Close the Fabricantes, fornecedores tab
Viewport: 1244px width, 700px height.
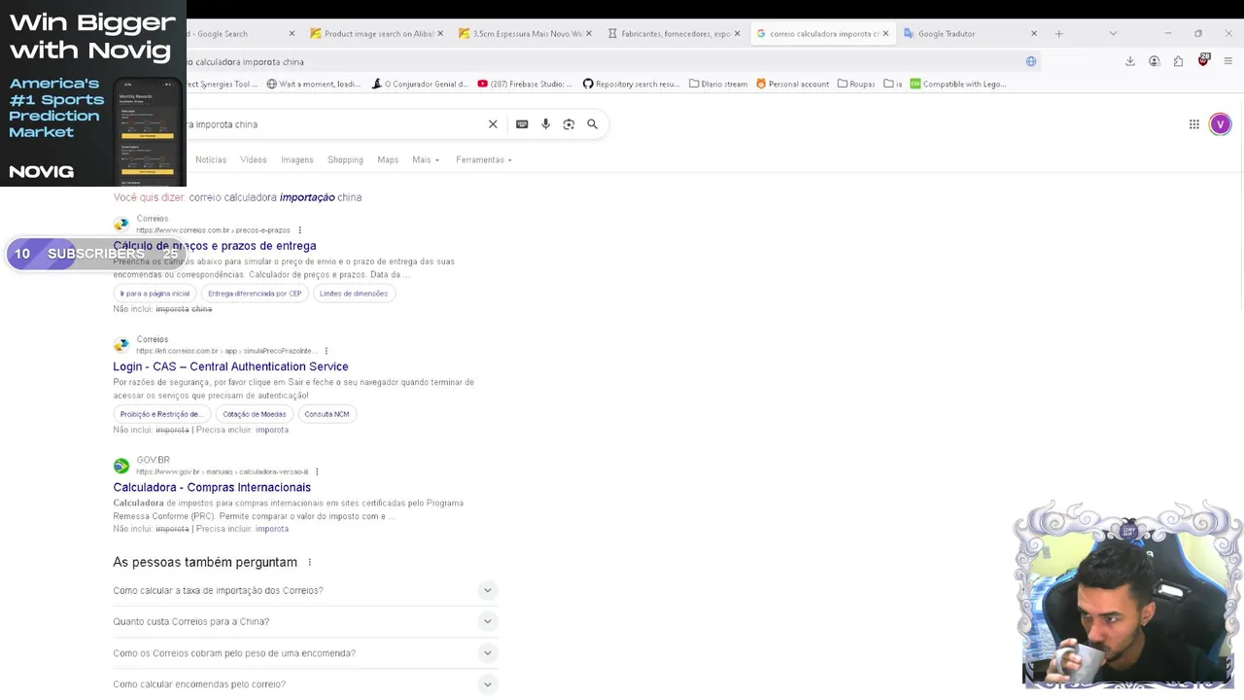(737, 33)
